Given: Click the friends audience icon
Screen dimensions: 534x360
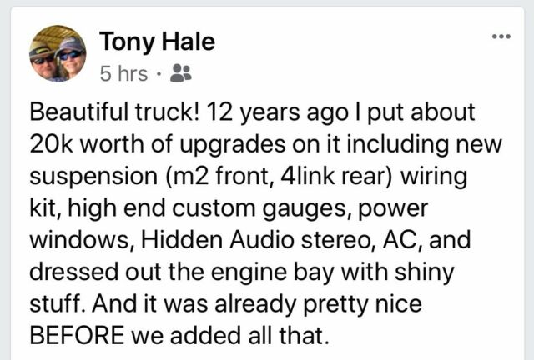Looking at the screenshot, I should tap(180, 73).
